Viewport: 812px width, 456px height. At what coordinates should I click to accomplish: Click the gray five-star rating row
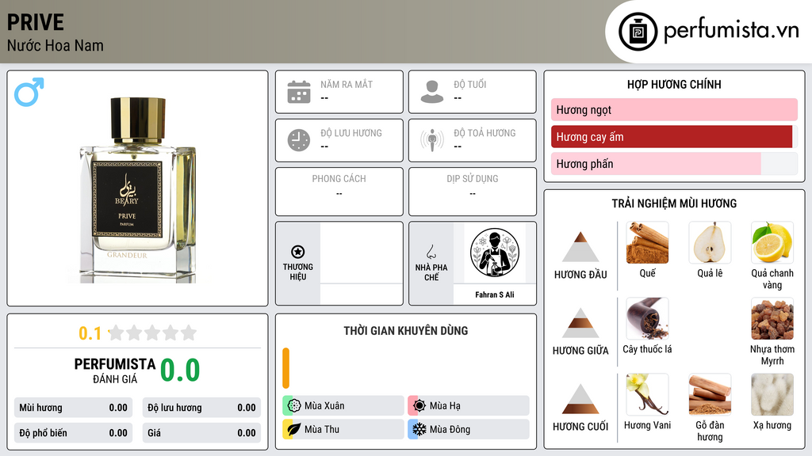click(153, 332)
